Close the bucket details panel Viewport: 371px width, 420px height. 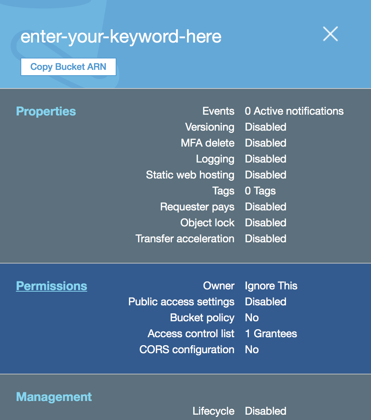click(x=330, y=34)
